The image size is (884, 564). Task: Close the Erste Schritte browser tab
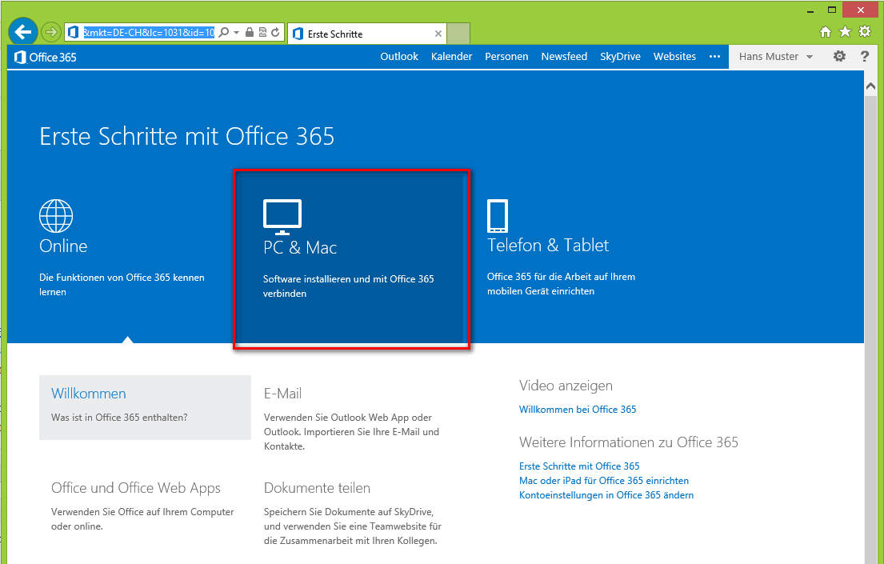(x=438, y=34)
